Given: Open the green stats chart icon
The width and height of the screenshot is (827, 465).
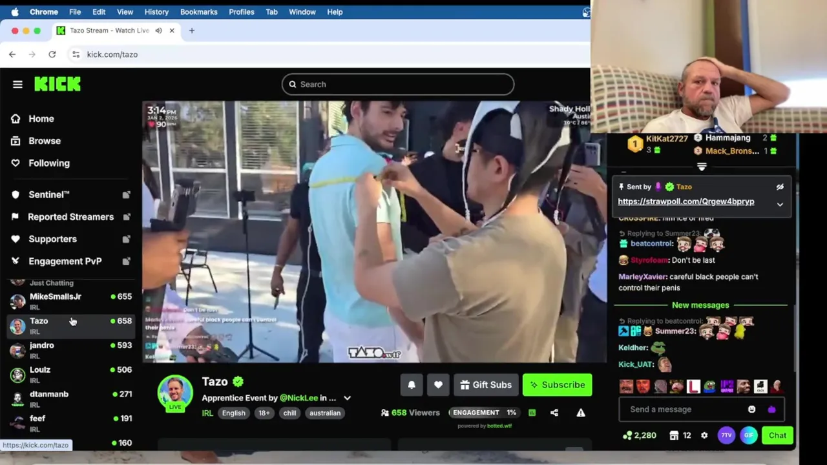Looking at the screenshot, I should [532, 413].
